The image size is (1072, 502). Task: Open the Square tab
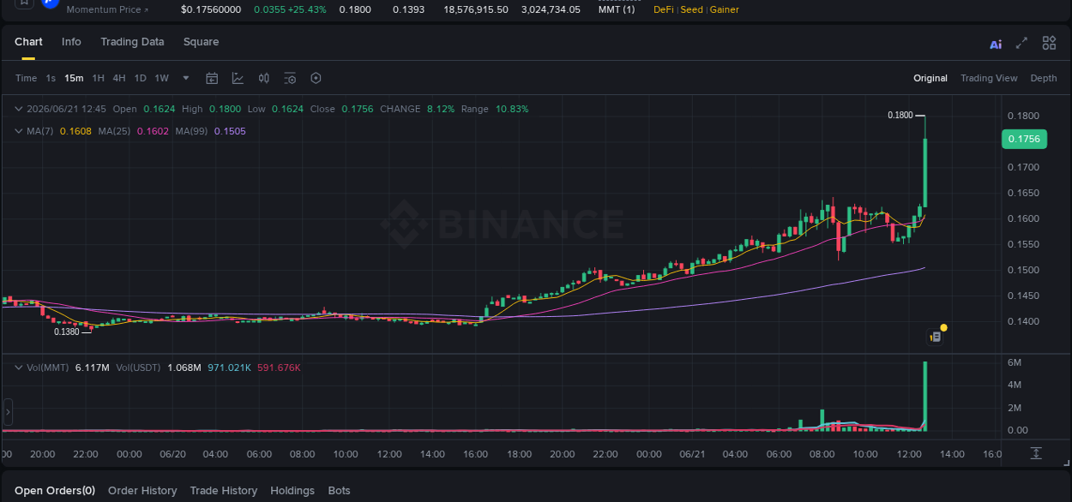[x=201, y=42]
